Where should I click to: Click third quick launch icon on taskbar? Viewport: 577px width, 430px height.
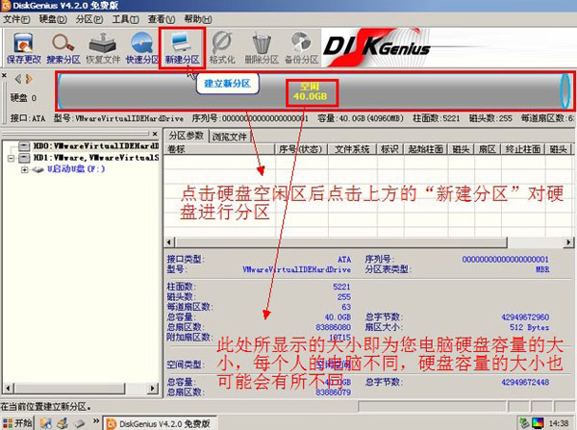tap(79, 423)
